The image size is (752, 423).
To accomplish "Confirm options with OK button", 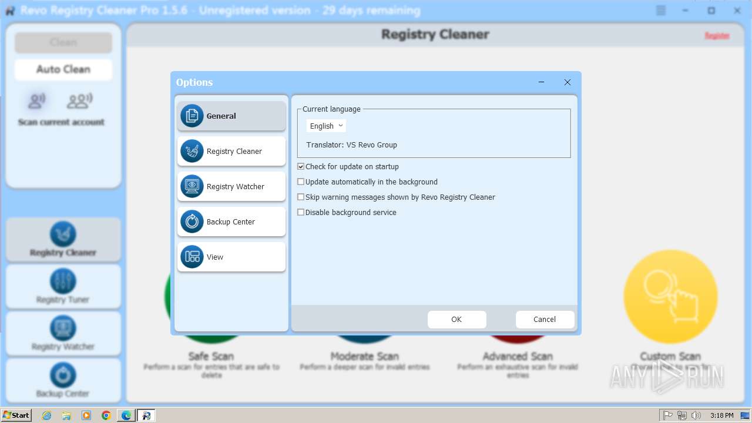I will click(456, 319).
